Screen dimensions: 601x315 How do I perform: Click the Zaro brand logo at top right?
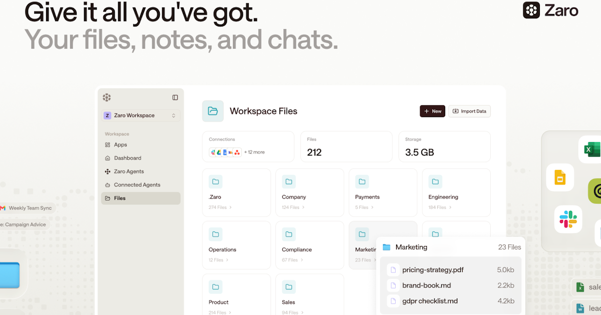pos(550,10)
